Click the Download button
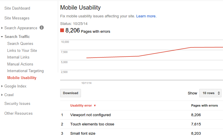This screenshot has height=137, width=223. click(x=71, y=93)
